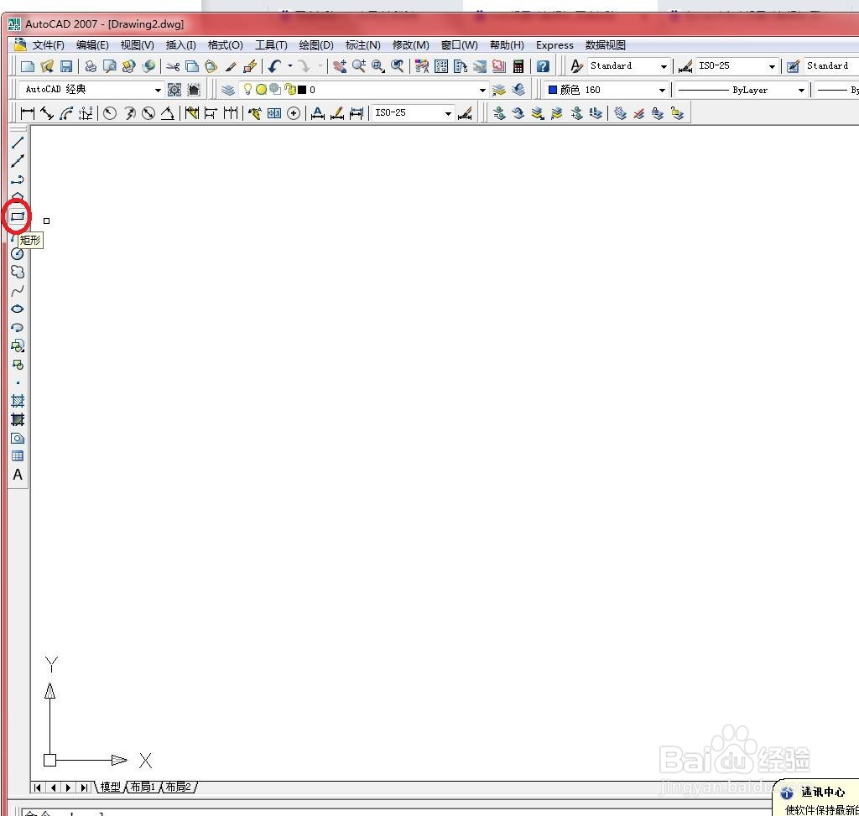Click the Help question mark icon
Viewport: 859px width, 816px height.
pos(543,66)
